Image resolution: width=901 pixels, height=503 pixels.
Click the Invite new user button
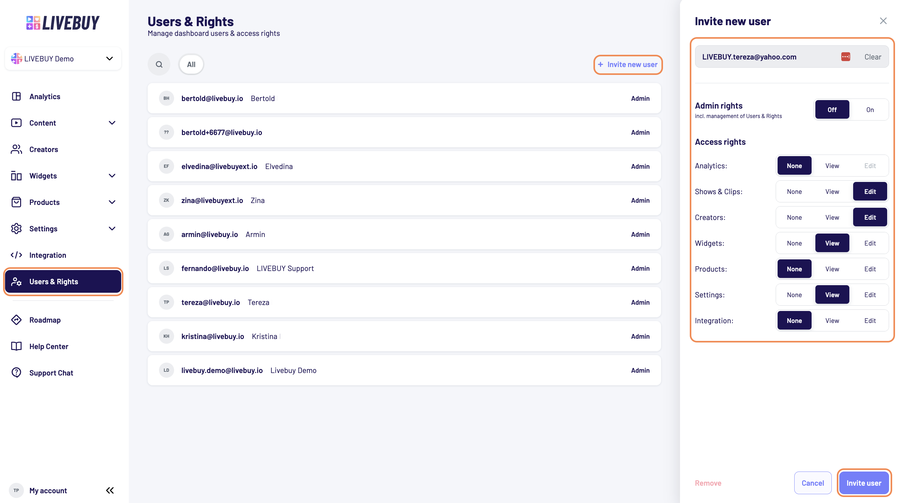(628, 64)
